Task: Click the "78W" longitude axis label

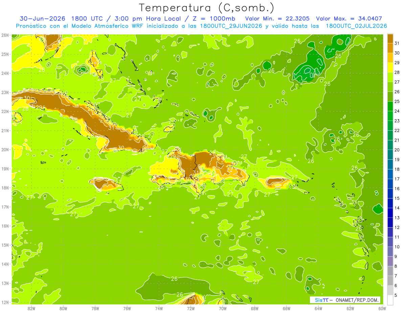Action: [95, 308]
